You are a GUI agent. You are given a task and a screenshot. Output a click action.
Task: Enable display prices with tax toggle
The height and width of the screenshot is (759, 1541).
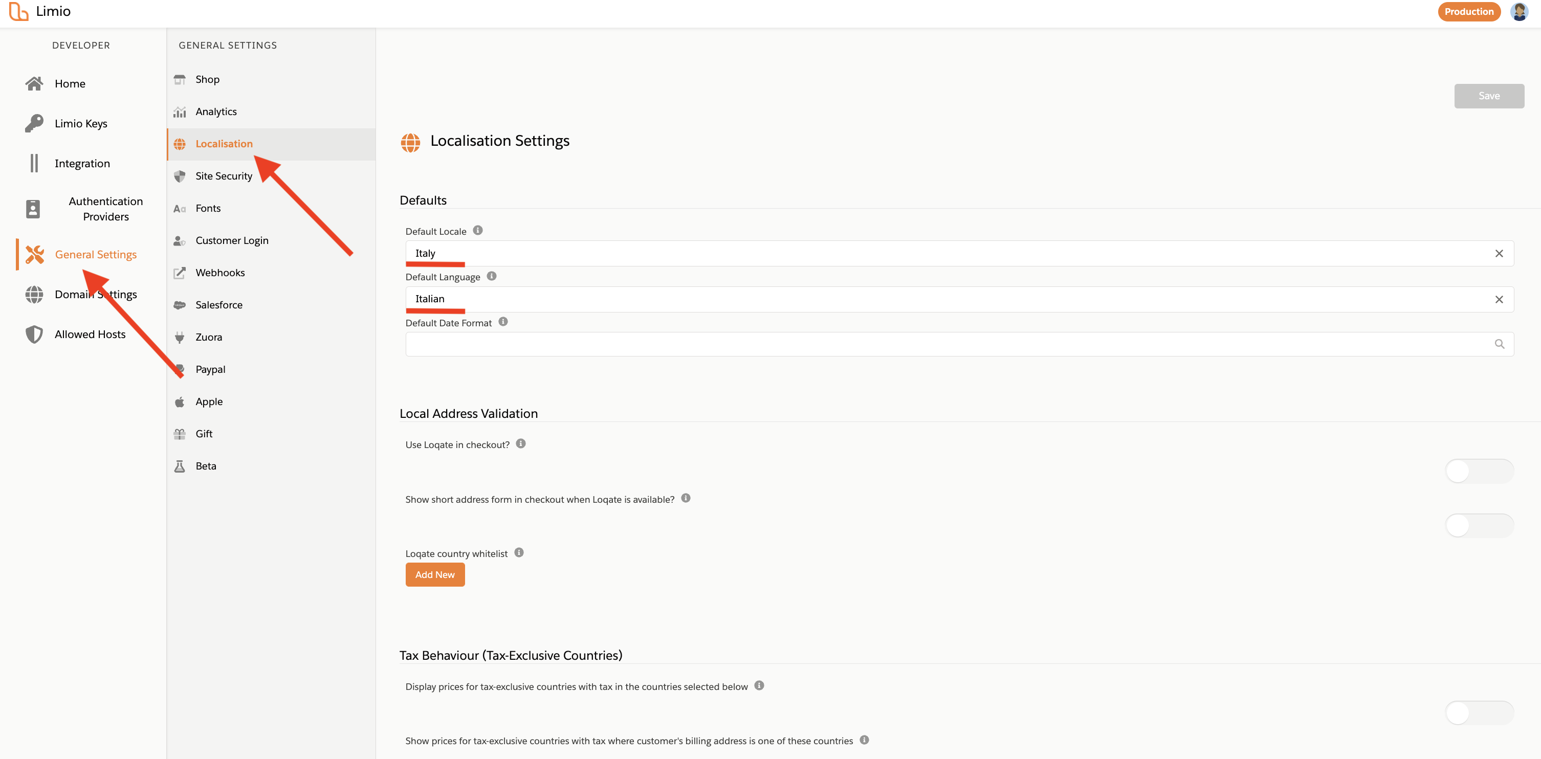pos(1479,713)
